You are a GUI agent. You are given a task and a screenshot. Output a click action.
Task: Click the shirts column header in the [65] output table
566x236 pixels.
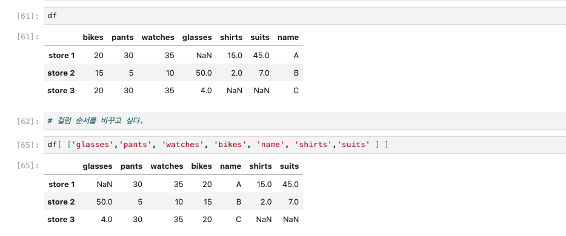[x=260, y=166]
